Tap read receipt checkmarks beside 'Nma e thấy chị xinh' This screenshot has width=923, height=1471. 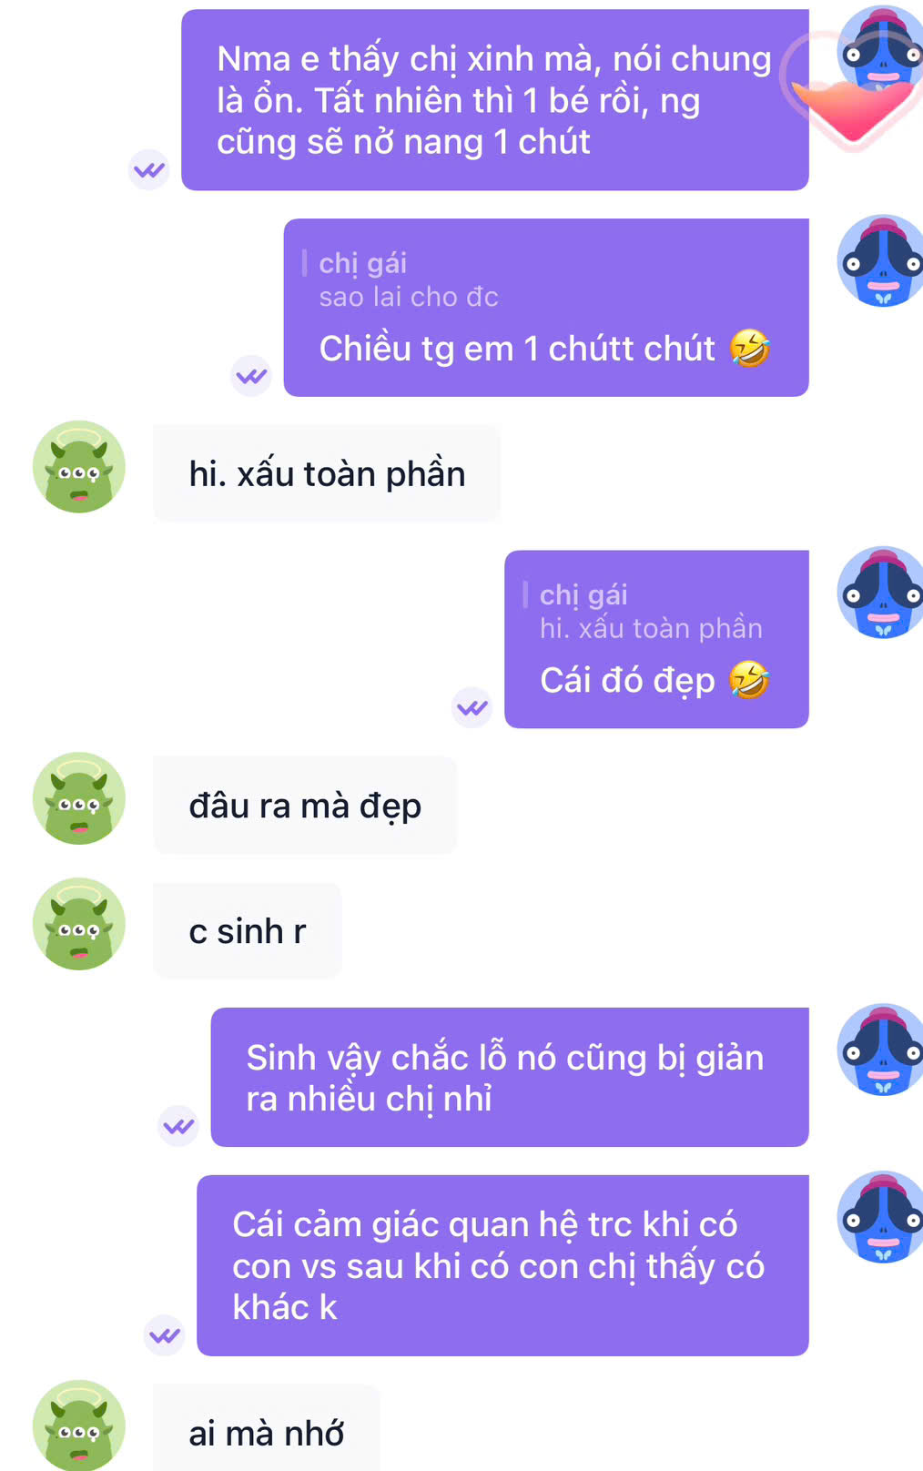pyautogui.click(x=149, y=170)
